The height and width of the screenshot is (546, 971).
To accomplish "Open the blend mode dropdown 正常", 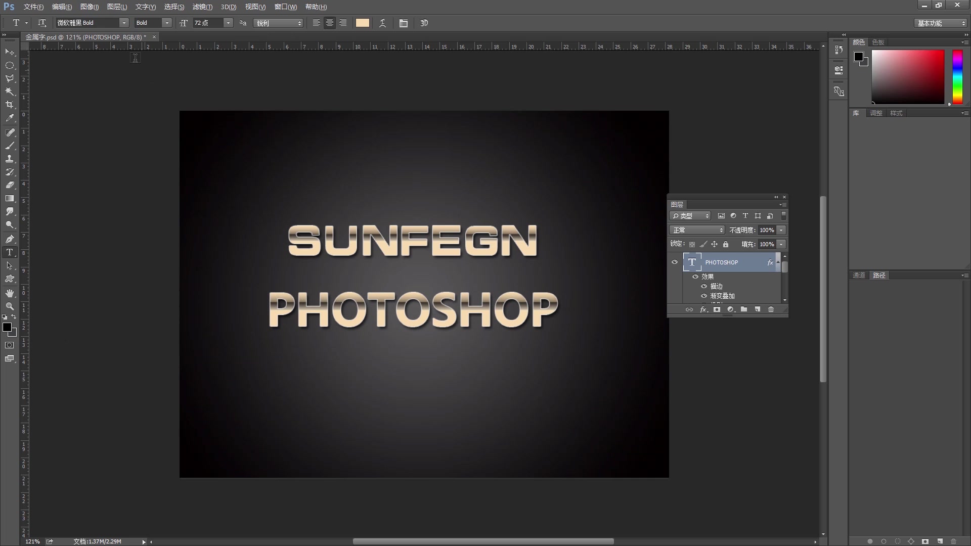I will pyautogui.click(x=697, y=230).
